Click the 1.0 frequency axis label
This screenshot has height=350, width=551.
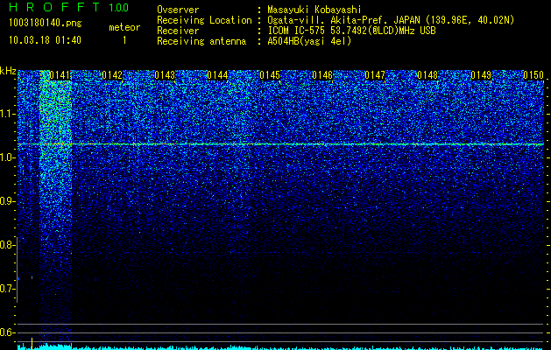pos(7,157)
